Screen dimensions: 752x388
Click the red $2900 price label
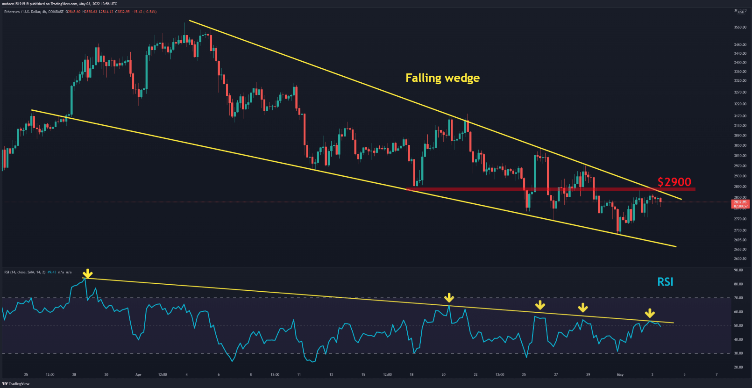[x=674, y=182]
